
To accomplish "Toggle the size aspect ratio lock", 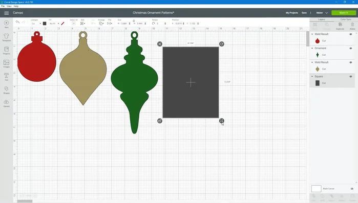I will 134,21.
